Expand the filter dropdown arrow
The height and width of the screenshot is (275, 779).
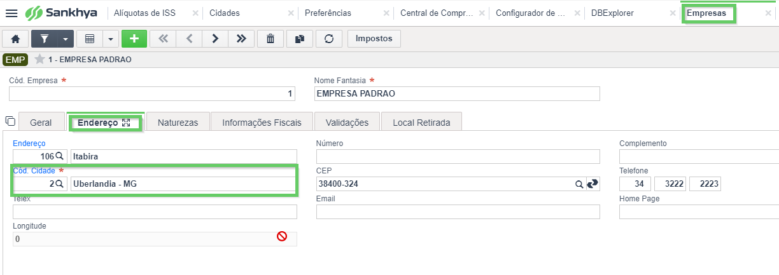(66, 39)
